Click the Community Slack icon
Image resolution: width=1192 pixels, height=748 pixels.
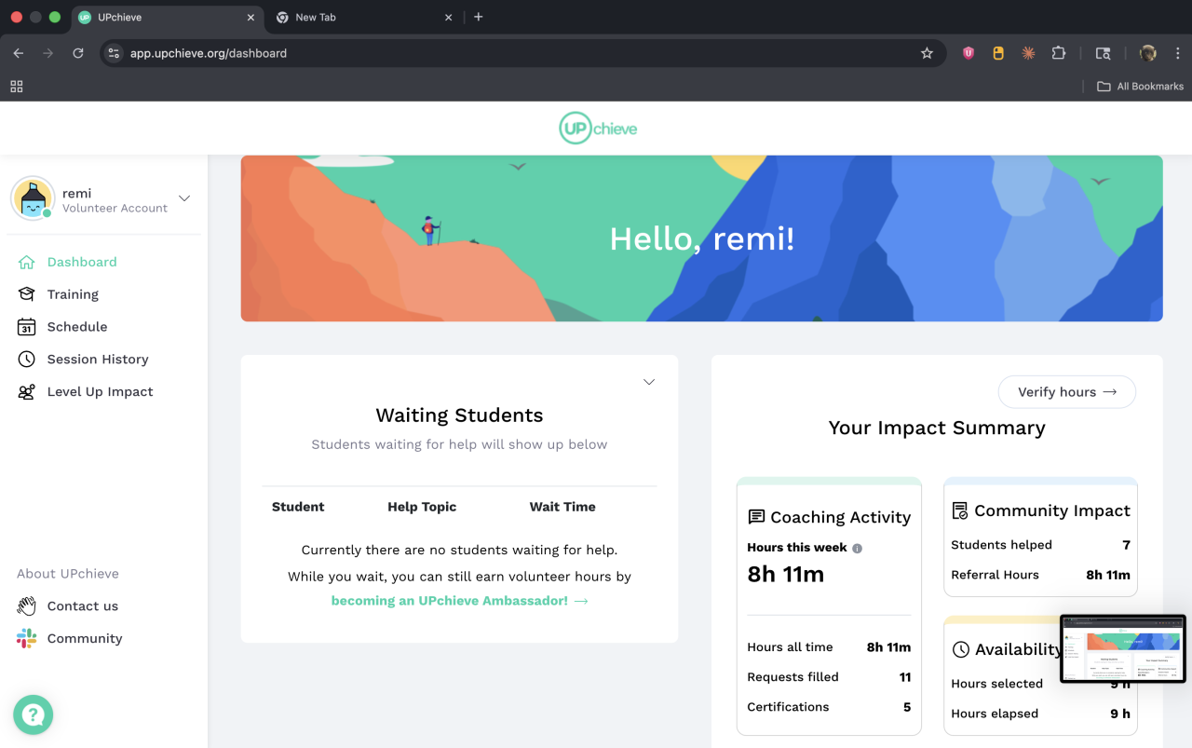pos(27,639)
